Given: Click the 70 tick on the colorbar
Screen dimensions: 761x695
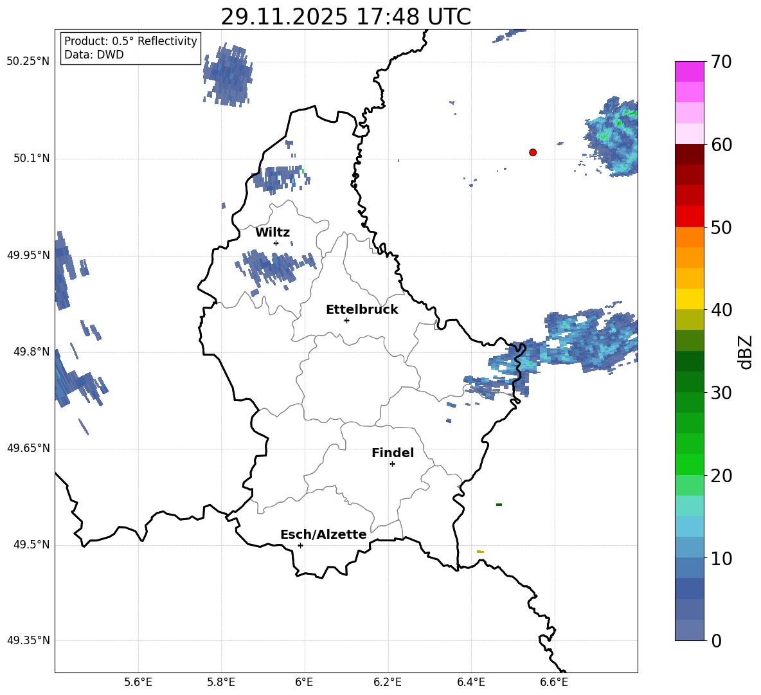Looking at the screenshot, I should click(721, 62).
